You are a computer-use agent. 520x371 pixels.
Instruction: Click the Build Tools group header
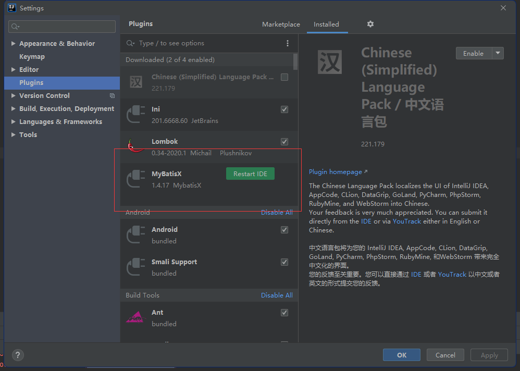point(142,295)
